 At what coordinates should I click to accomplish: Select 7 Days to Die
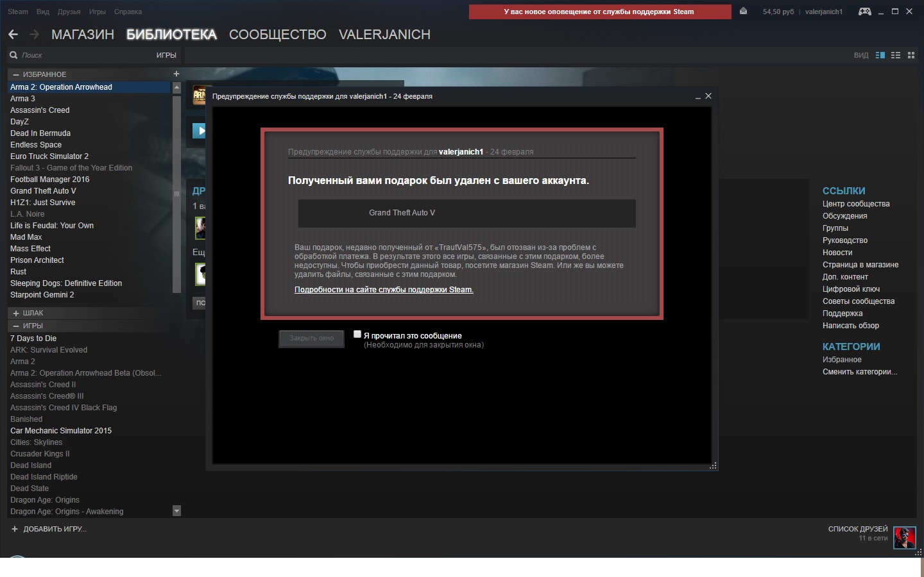pyautogui.click(x=90, y=339)
